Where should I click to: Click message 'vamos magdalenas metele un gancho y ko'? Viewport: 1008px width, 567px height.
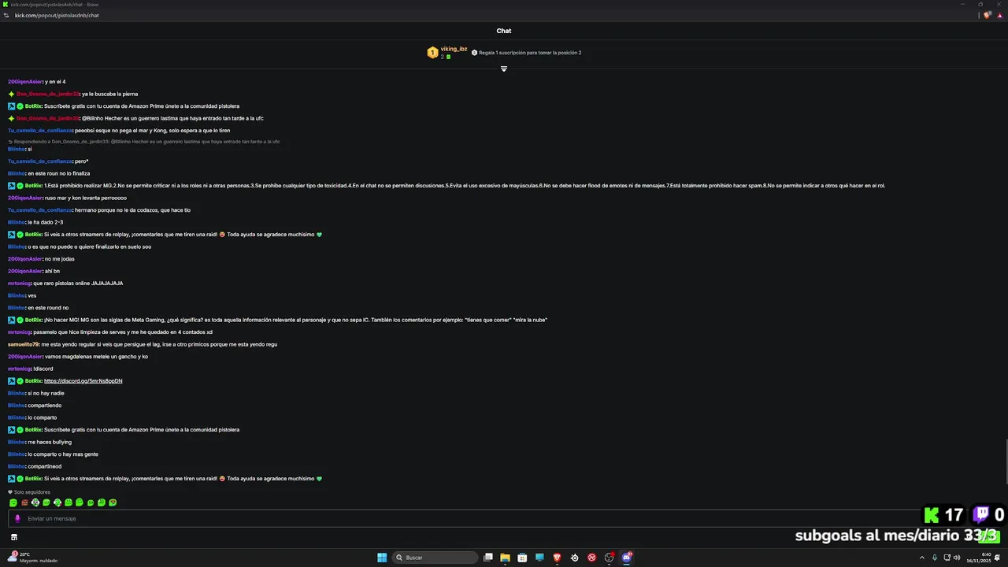point(96,357)
